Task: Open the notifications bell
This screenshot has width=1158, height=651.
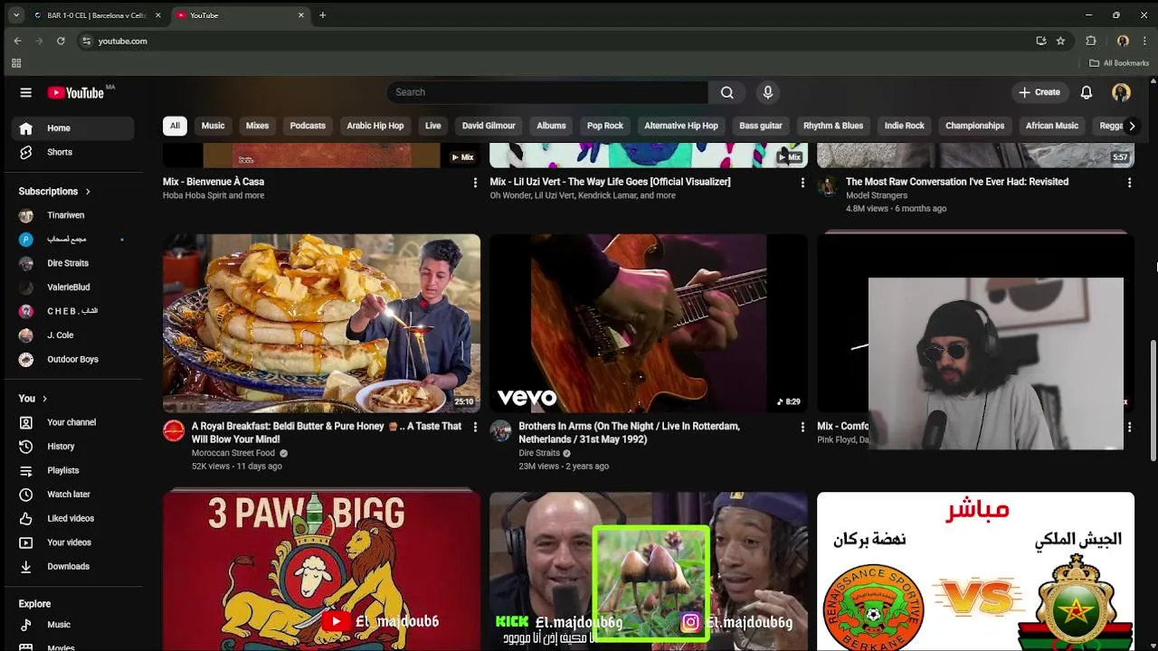Action: click(1087, 92)
